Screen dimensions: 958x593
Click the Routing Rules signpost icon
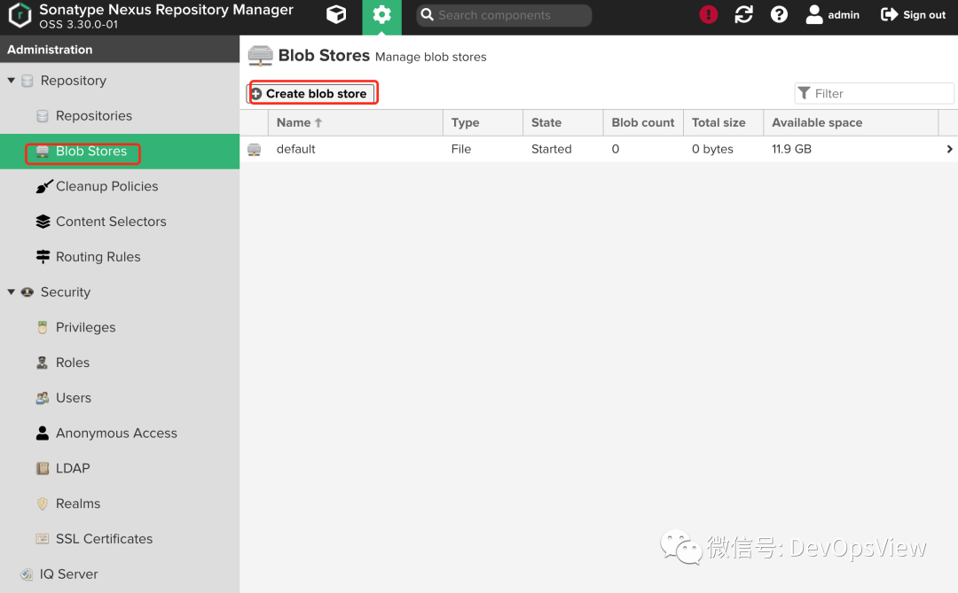point(43,256)
